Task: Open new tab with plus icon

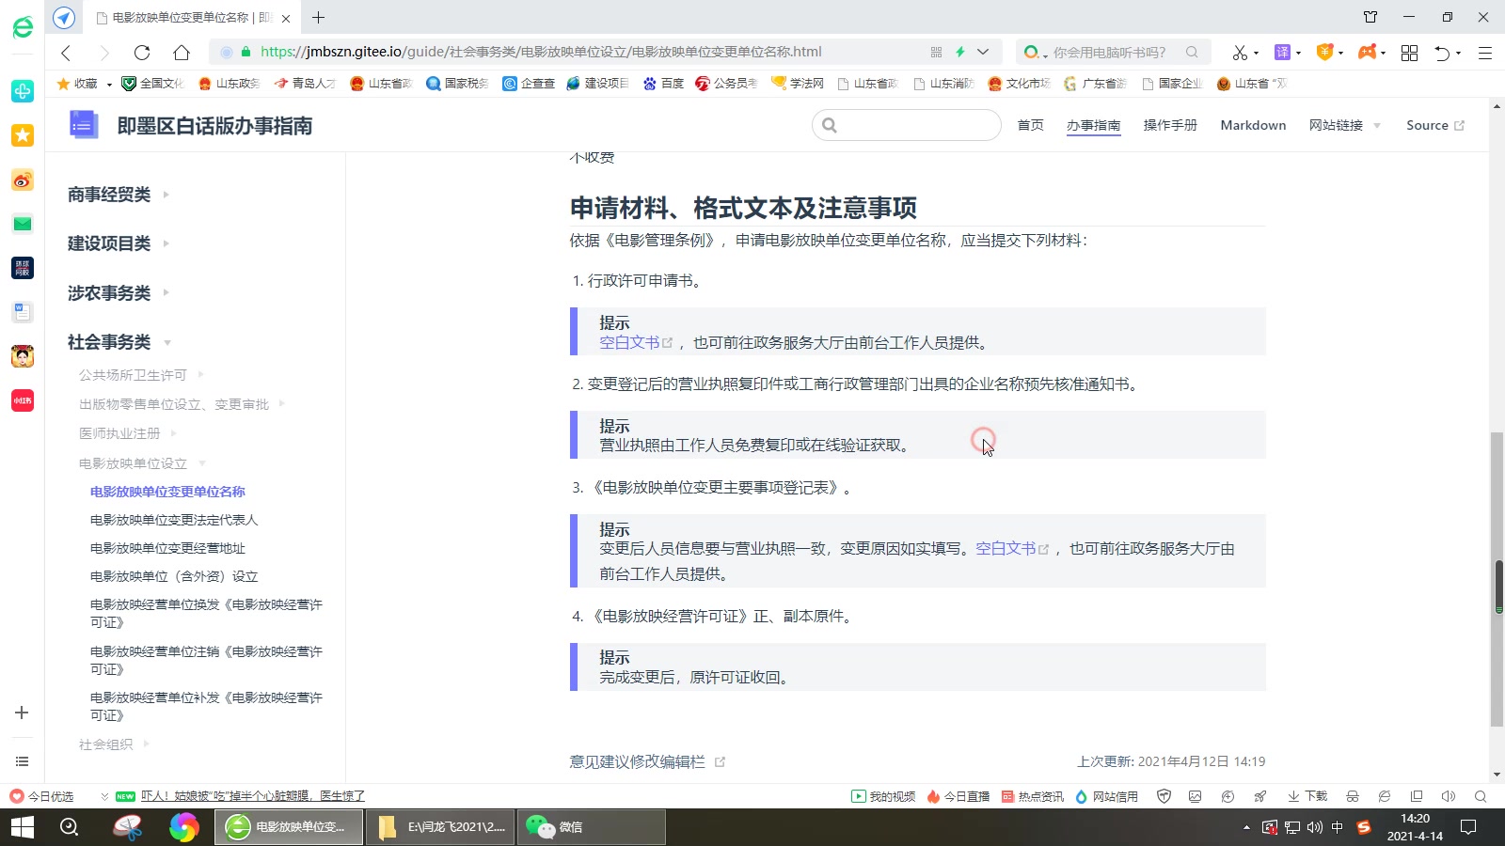Action: [319, 17]
